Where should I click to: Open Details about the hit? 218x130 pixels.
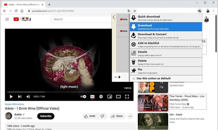pos(166,53)
